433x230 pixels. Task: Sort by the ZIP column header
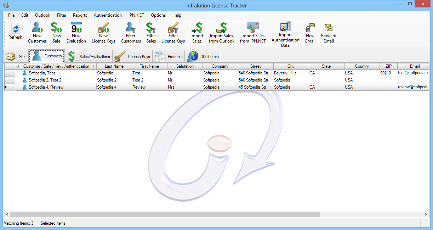388,66
